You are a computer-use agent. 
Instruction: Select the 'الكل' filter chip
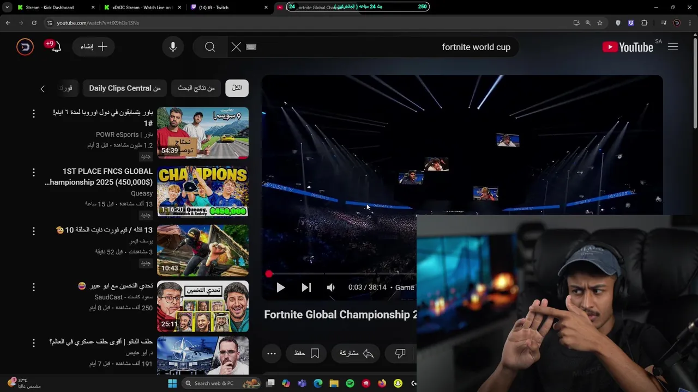click(237, 88)
